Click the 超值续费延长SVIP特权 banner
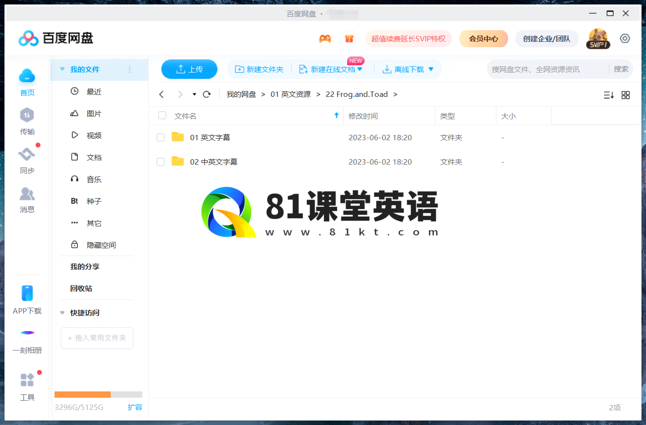The height and width of the screenshot is (425, 646). (409, 38)
